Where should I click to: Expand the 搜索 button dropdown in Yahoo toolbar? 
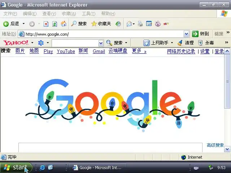126,43
